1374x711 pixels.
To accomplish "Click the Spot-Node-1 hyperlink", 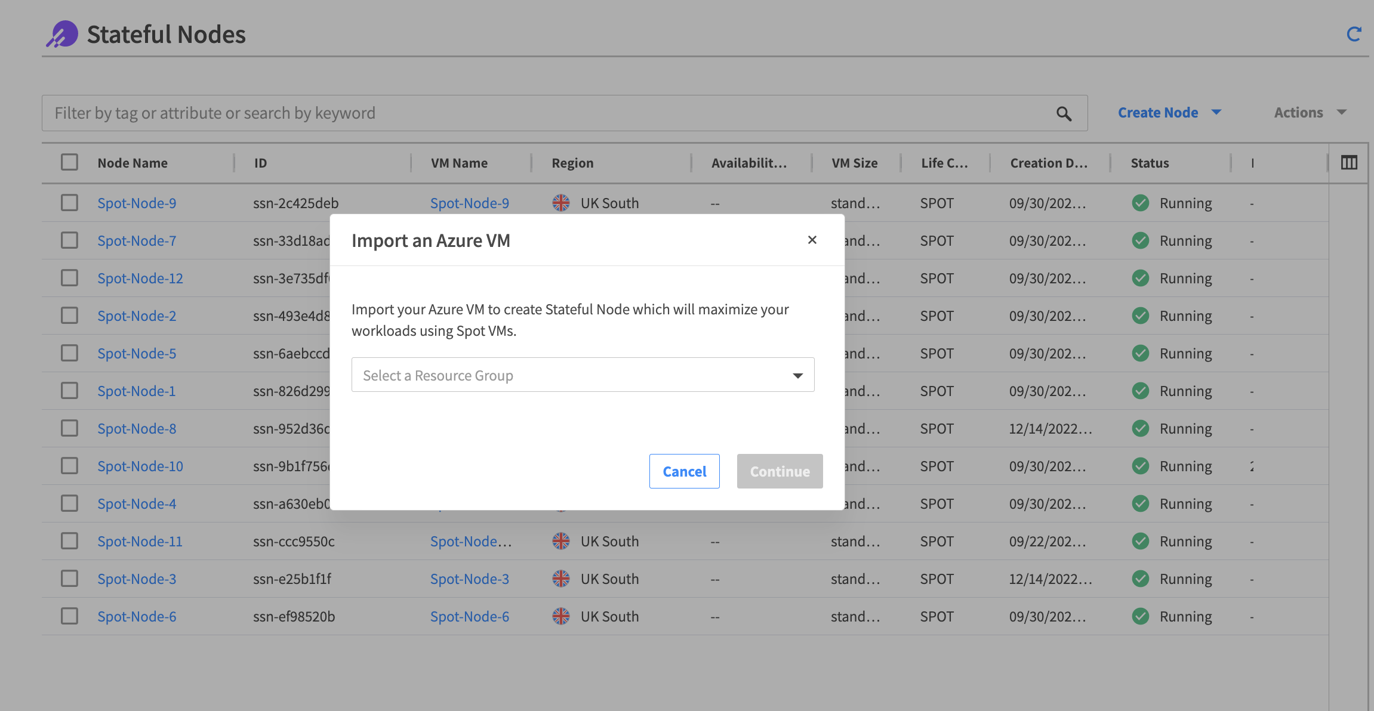I will pyautogui.click(x=137, y=391).
